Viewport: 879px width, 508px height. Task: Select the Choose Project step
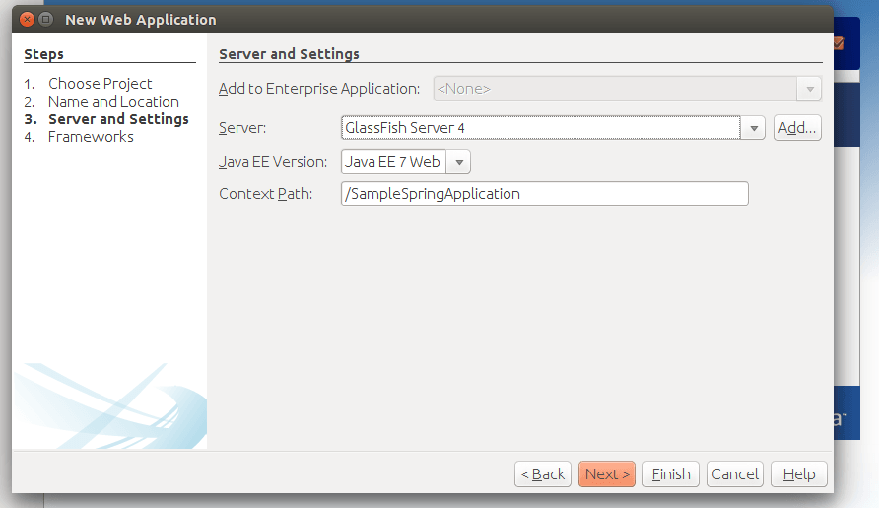pos(101,84)
